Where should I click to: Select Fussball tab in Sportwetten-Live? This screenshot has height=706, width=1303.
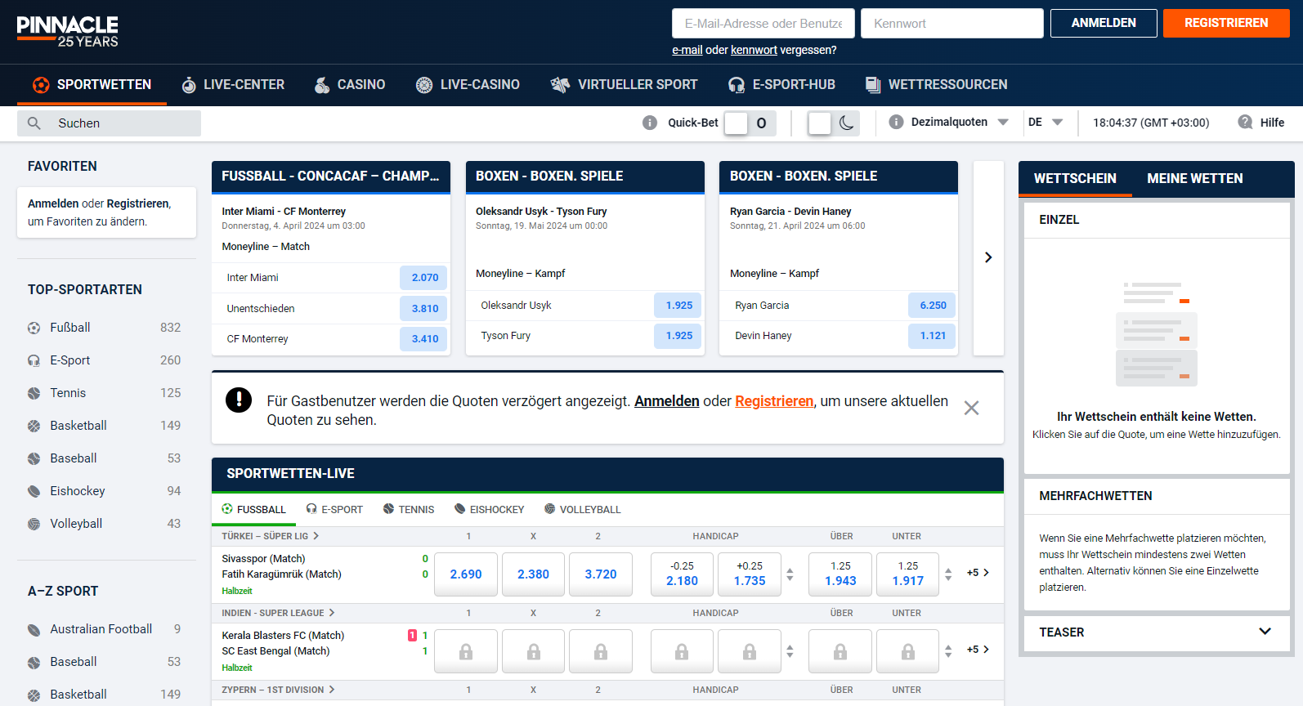[x=253, y=509]
